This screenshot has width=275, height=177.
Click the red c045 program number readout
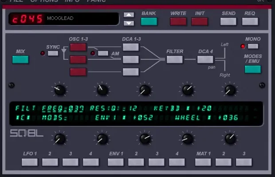click(x=27, y=19)
